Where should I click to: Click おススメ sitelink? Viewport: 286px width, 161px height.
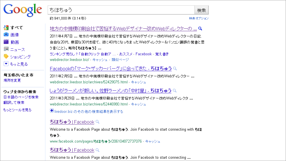(x=126, y=54)
